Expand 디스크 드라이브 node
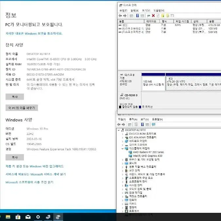This screenshot has height=221, width=221. pos(122,145)
